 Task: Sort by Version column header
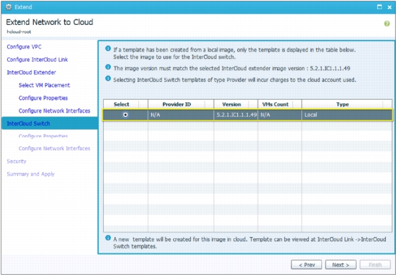click(236, 104)
